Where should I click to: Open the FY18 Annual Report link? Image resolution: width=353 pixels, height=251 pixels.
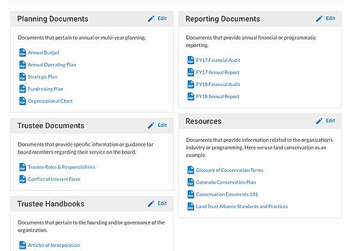tap(217, 96)
